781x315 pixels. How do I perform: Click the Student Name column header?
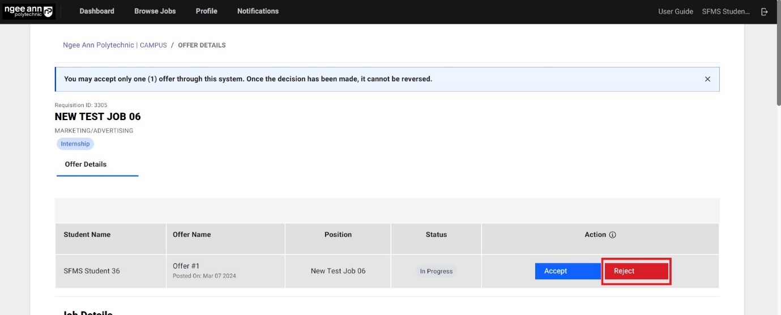coord(87,235)
